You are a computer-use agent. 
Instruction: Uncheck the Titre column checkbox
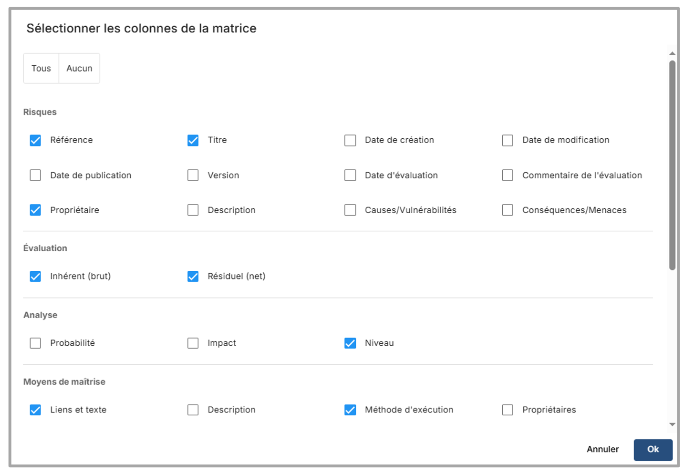(193, 140)
